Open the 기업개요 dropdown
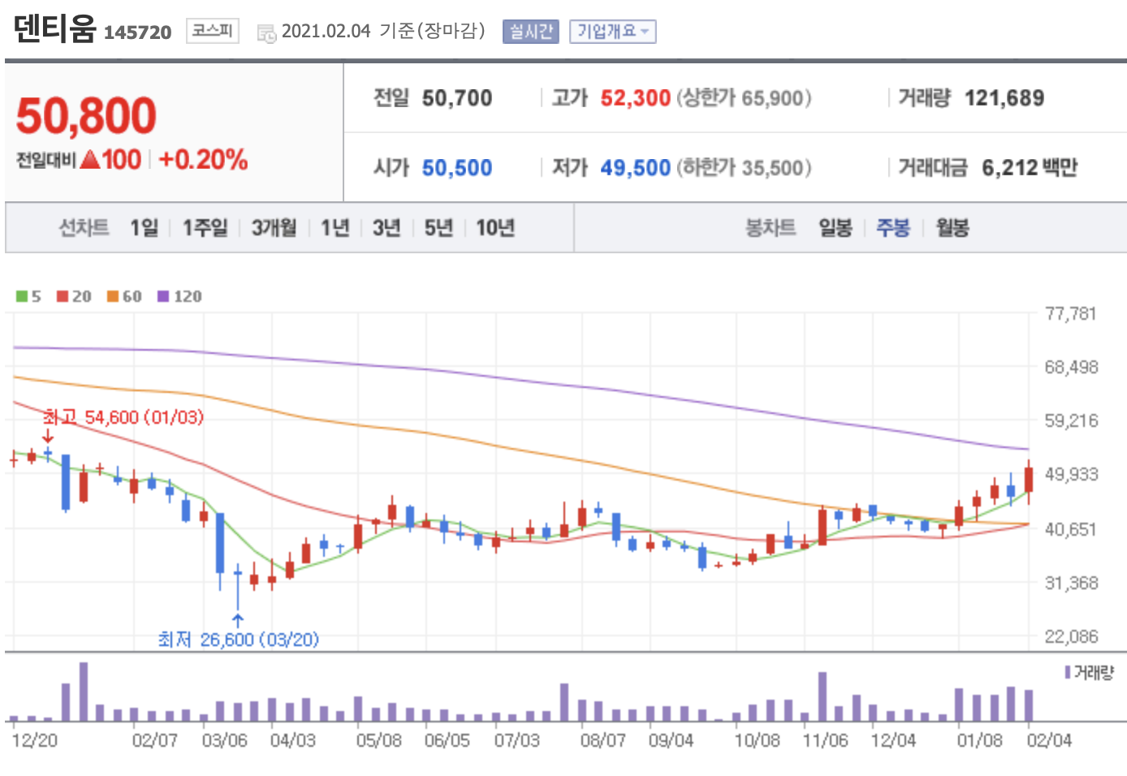This screenshot has height=776, width=1127. tap(612, 32)
